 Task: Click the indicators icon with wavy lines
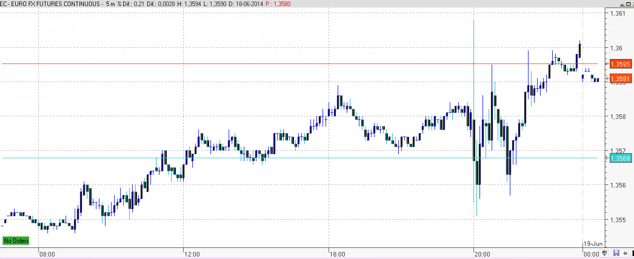pyautogui.click(x=605, y=253)
